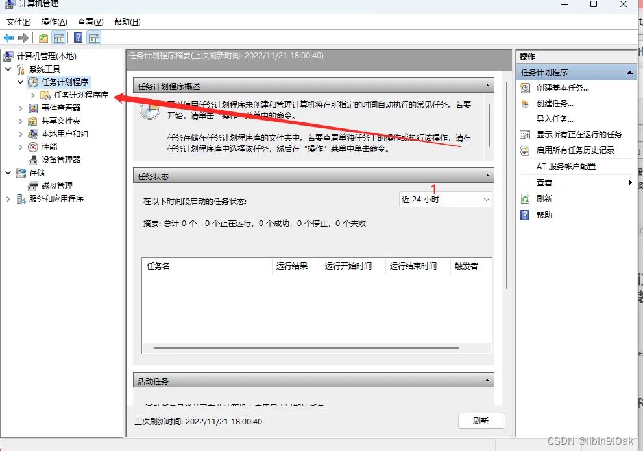643x451 pixels.
Task: Click the blue Help question-mark toolbar icon
Action: 78,38
